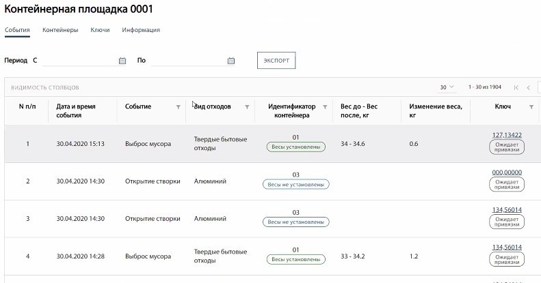Click weight change value 0.6
Image resolution: width=541 pixels, height=283 pixels.
coord(414,144)
